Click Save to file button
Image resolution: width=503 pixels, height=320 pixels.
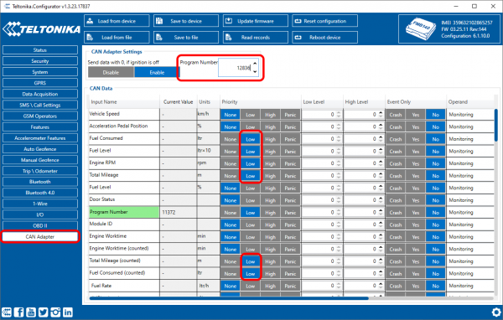coord(186,37)
